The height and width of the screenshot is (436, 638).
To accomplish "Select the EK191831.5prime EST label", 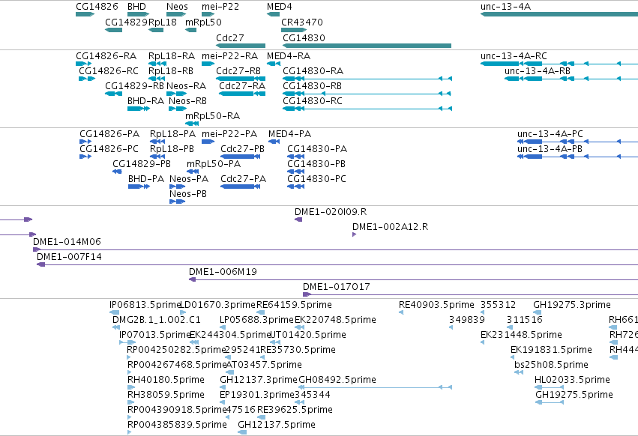I will click(x=551, y=350).
